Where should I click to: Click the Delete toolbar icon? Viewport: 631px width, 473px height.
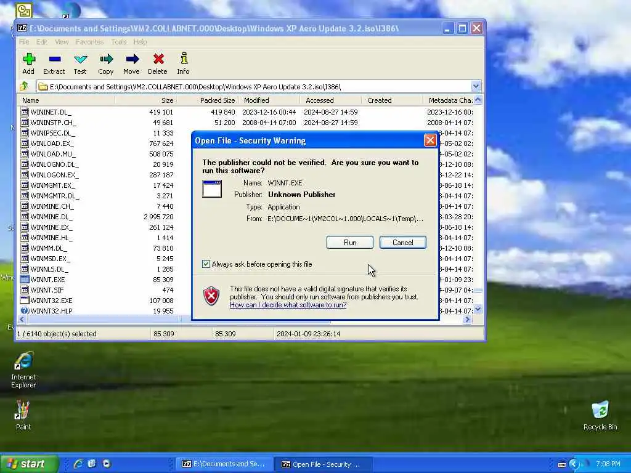158,60
